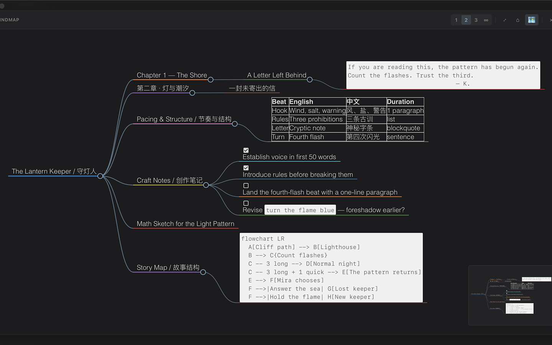The height and width of the screenshot is (345, 552).
Task: Collapse the Chapter 1 — The Shore circle
Action: pos(210,80)
